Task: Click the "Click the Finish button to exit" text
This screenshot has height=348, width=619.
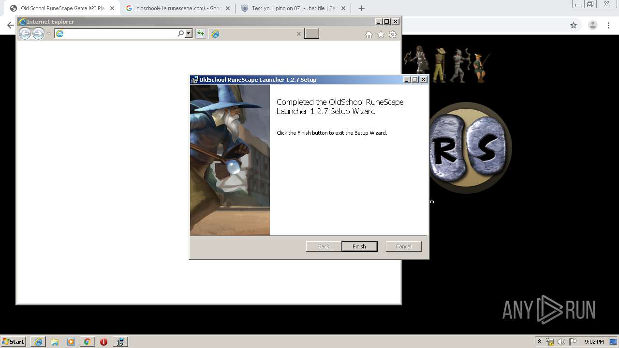Action: [x=332, y=133]
